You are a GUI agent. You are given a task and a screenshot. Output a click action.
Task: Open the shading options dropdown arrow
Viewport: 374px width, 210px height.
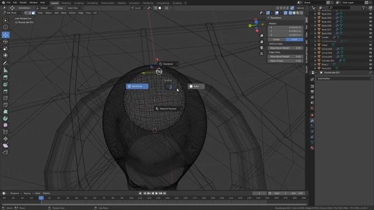click(x=305, y=13)
